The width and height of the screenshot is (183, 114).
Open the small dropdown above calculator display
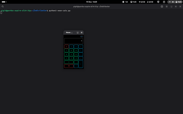coord(82,37)
